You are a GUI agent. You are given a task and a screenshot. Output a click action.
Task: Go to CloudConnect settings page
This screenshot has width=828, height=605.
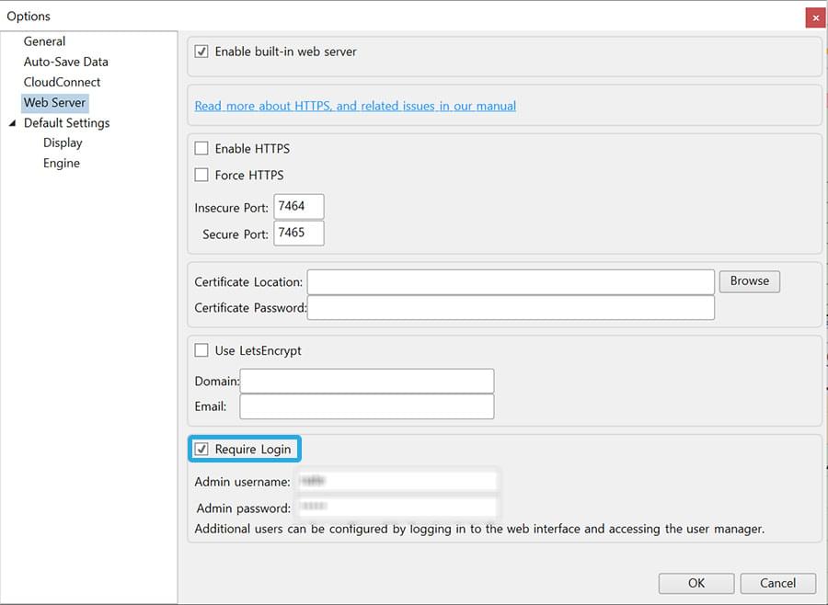(62, 82)
